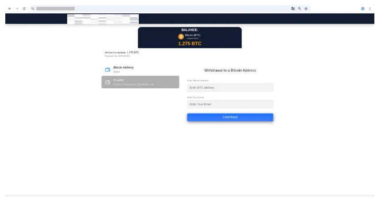
Task: Open the browser profile avatar icon
Action: [362, 9]
